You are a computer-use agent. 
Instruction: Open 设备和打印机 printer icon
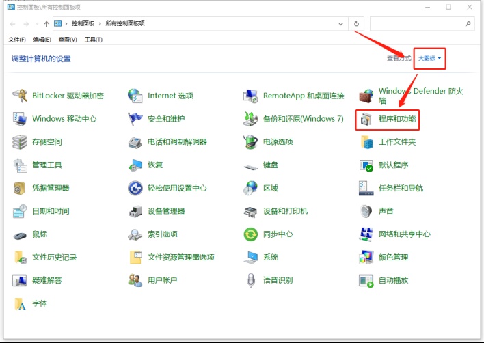click(251, 211)
